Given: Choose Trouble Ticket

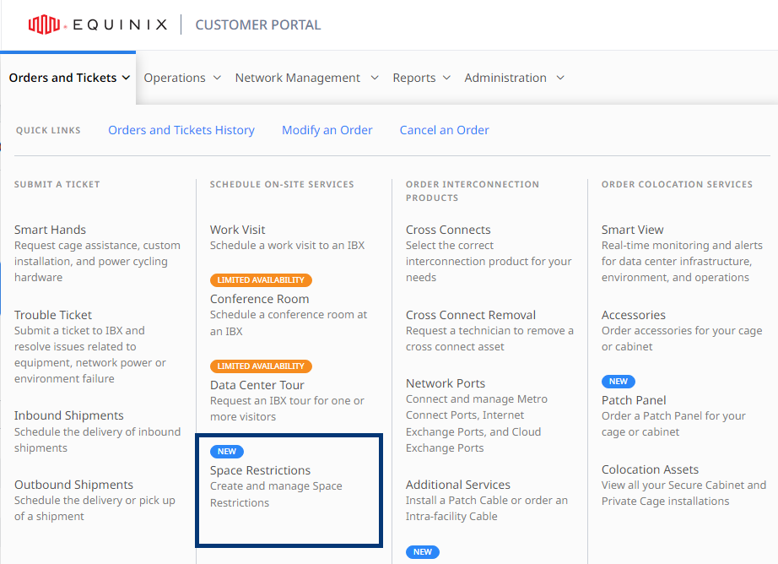Looking at the screenshot, I should pos(53,315).
